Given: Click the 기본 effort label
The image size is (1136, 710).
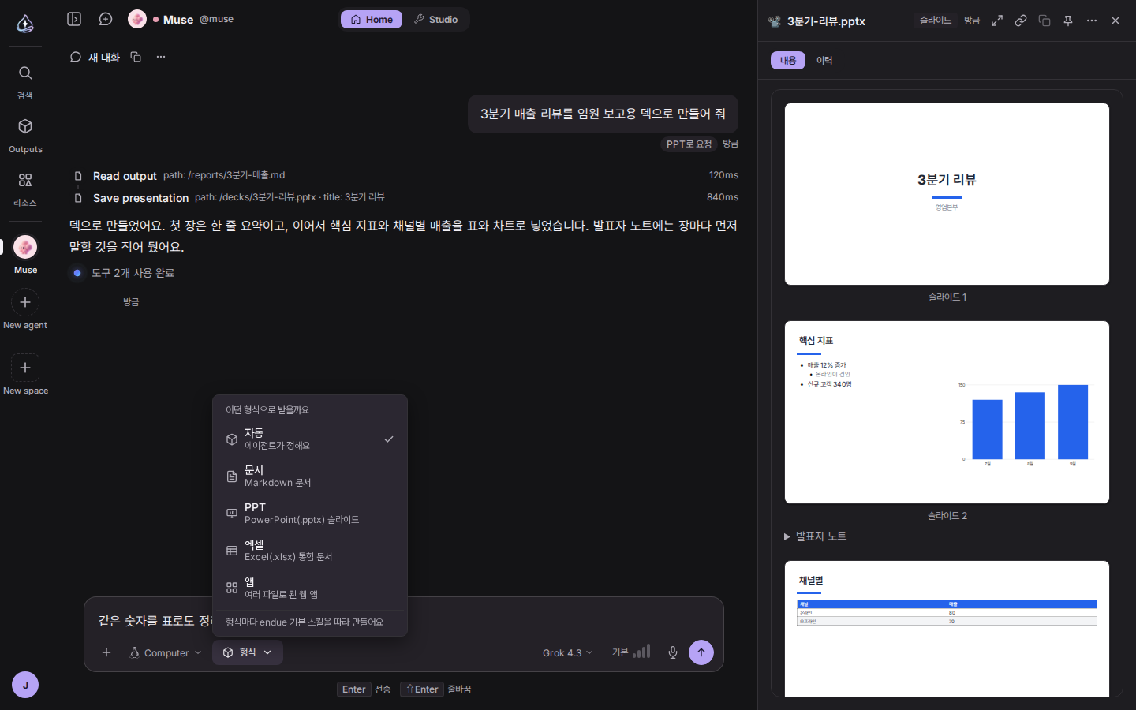Looking at the screenshot, I should pyautogui.click(x=620, y=652).
